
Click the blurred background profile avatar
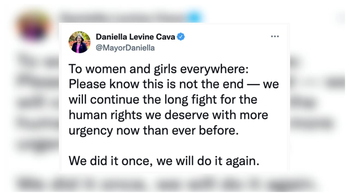33,26
